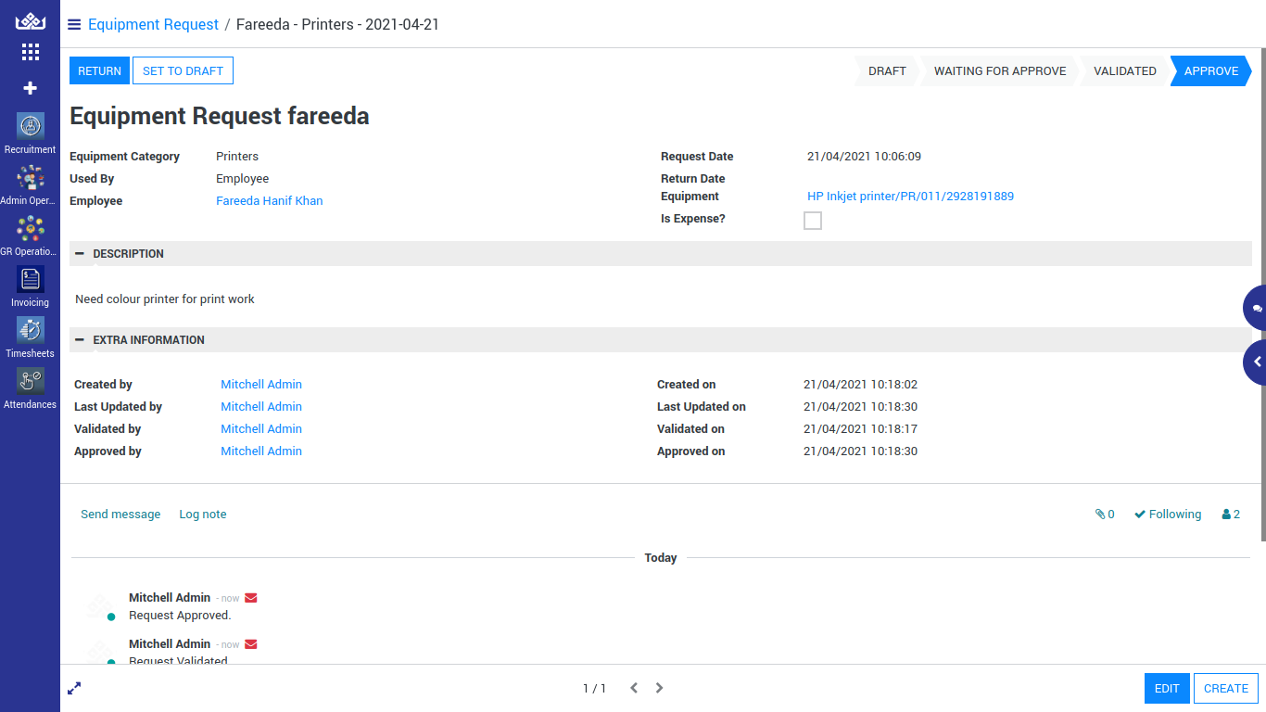Switch to the Log note tab
This screenshot has width=1266, height=712.
tap(202, 515)
